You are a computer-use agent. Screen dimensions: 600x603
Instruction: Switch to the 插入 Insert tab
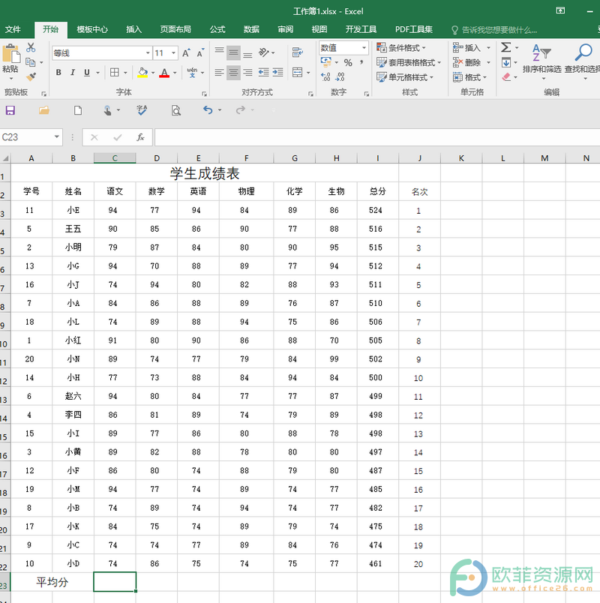click(x=133, y=29)
